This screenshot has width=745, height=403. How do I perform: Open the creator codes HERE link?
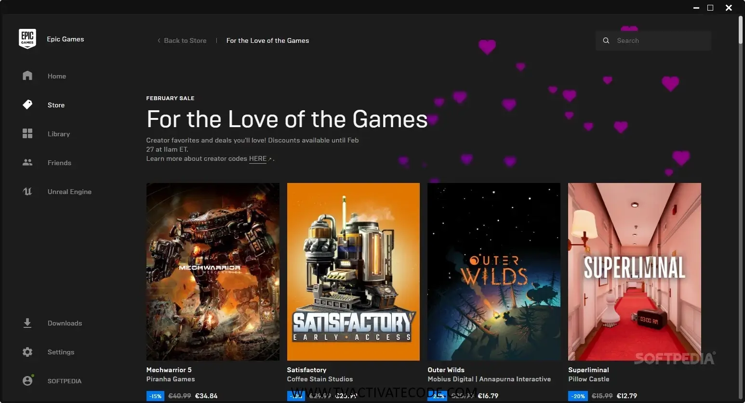click(x=258, y=158)
